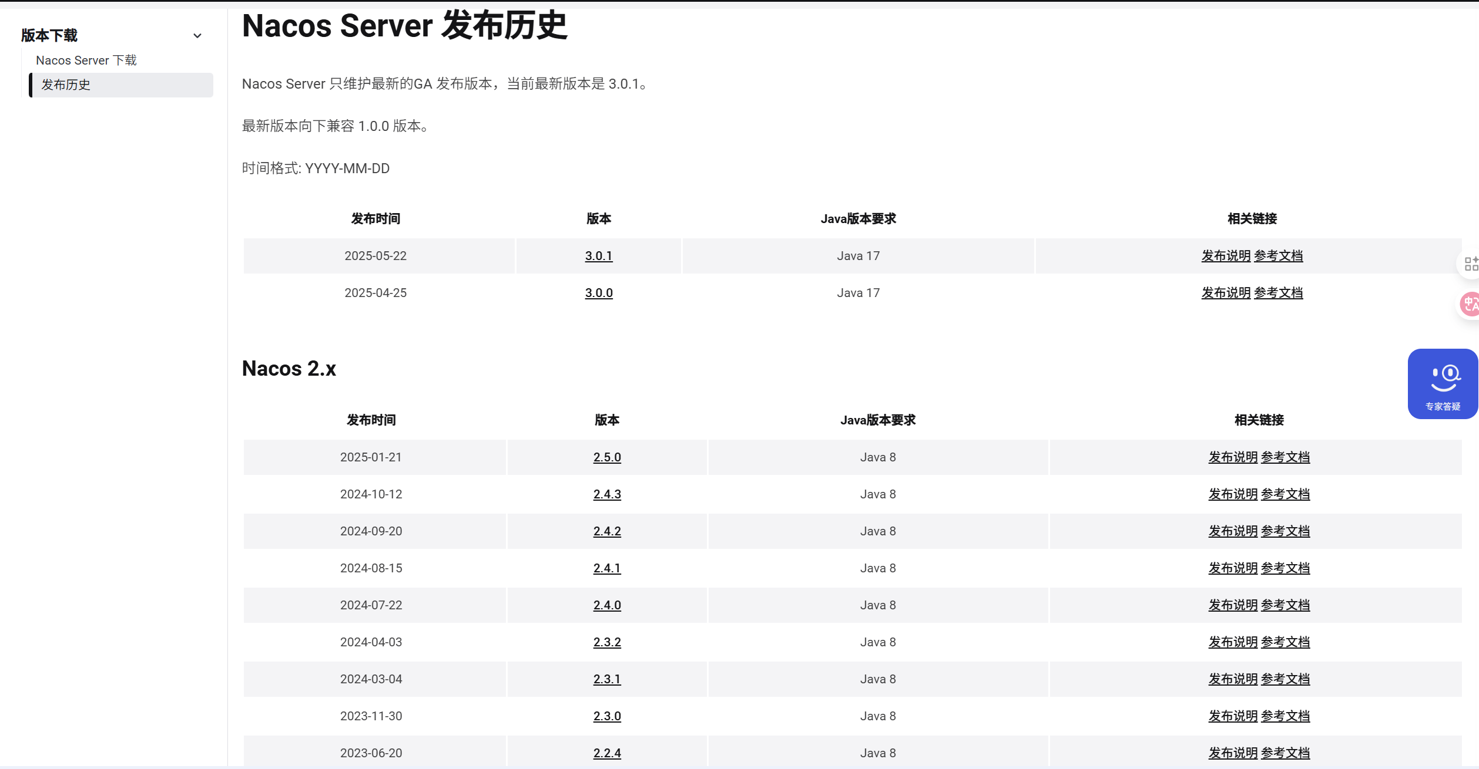Image resolution: width=1479 pixels, height=769 pixels.
Task: Open 参考文档 for version 2.4.0
Action: (1285, 605)
